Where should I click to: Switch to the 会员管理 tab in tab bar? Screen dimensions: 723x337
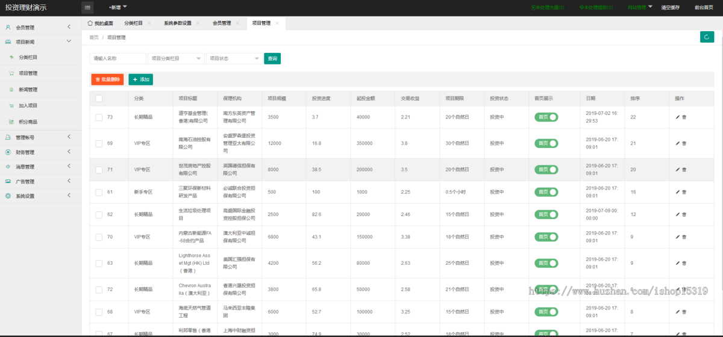tap(222, 23)
